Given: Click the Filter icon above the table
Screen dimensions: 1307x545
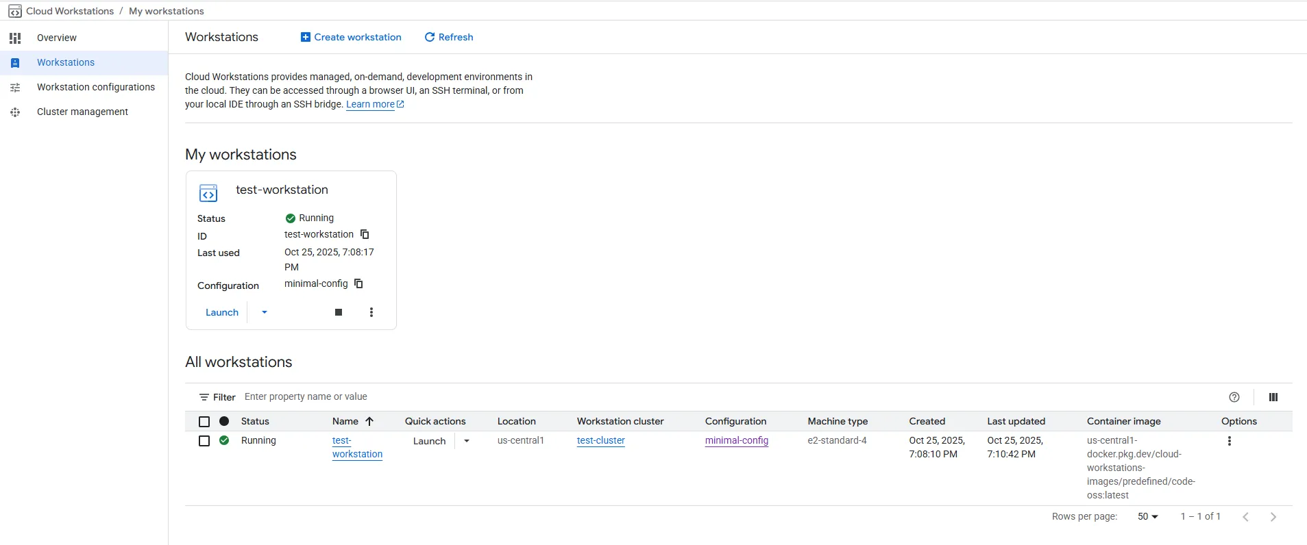Looking at the screenshot, I should pyautogui.click(x=204, y=397).
